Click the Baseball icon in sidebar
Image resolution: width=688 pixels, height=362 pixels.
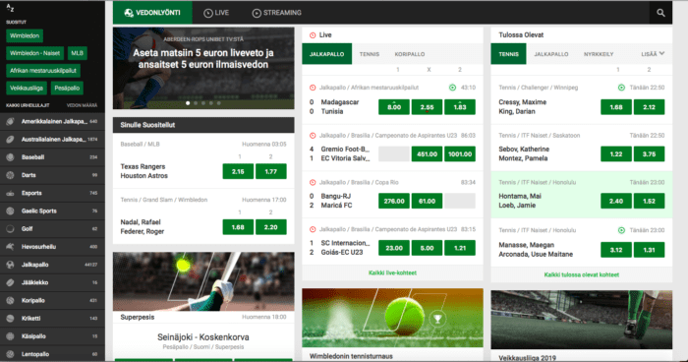[x=10, y=156]
